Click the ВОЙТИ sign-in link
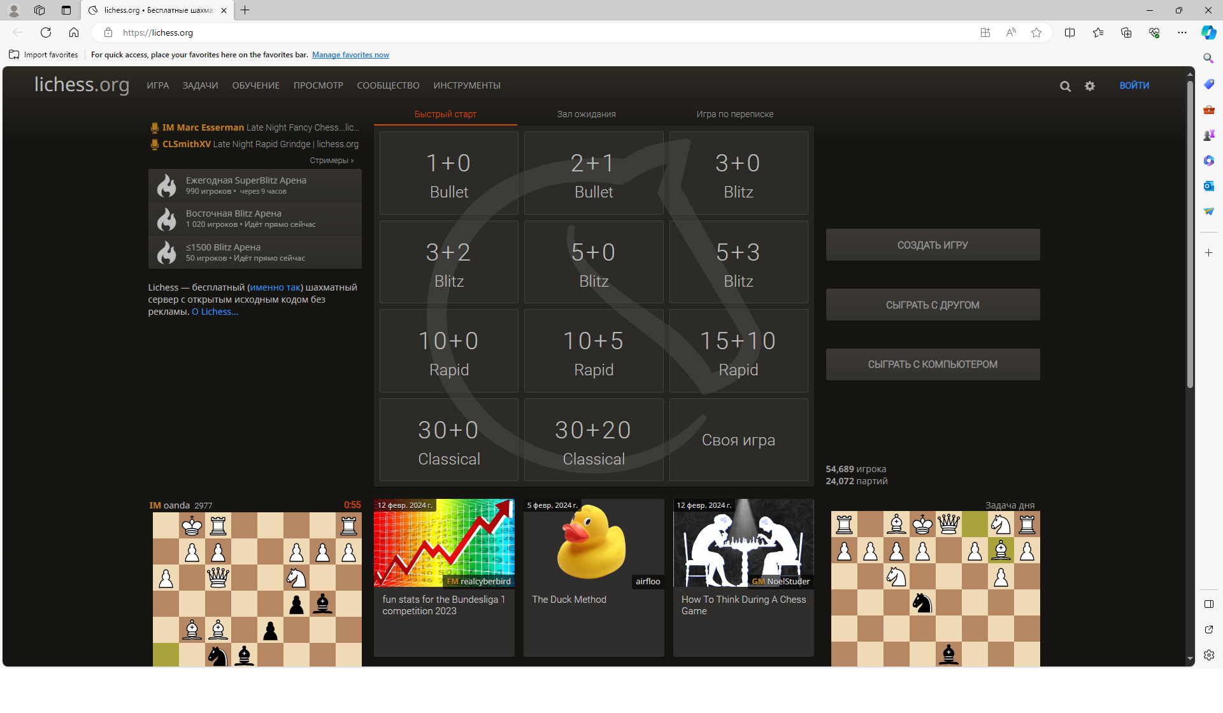This screenshot has height=713, width=1223. tap(1134, 85)
